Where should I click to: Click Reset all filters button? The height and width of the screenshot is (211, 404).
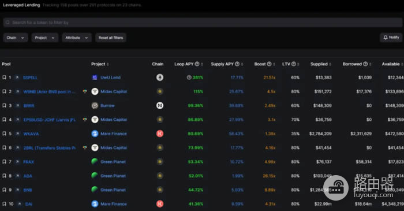(111, 38)
